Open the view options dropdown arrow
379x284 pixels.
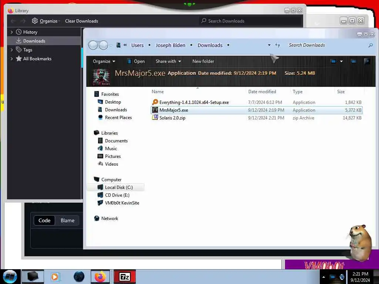(x=341, y=61)
